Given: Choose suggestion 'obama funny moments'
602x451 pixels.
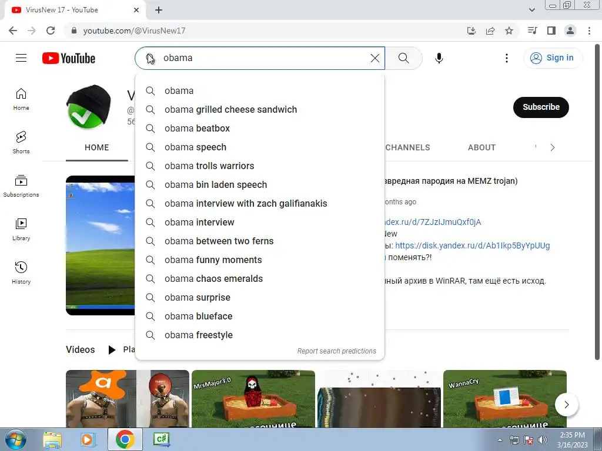Looking at the screenshot, I should click(x=260, y=260).
